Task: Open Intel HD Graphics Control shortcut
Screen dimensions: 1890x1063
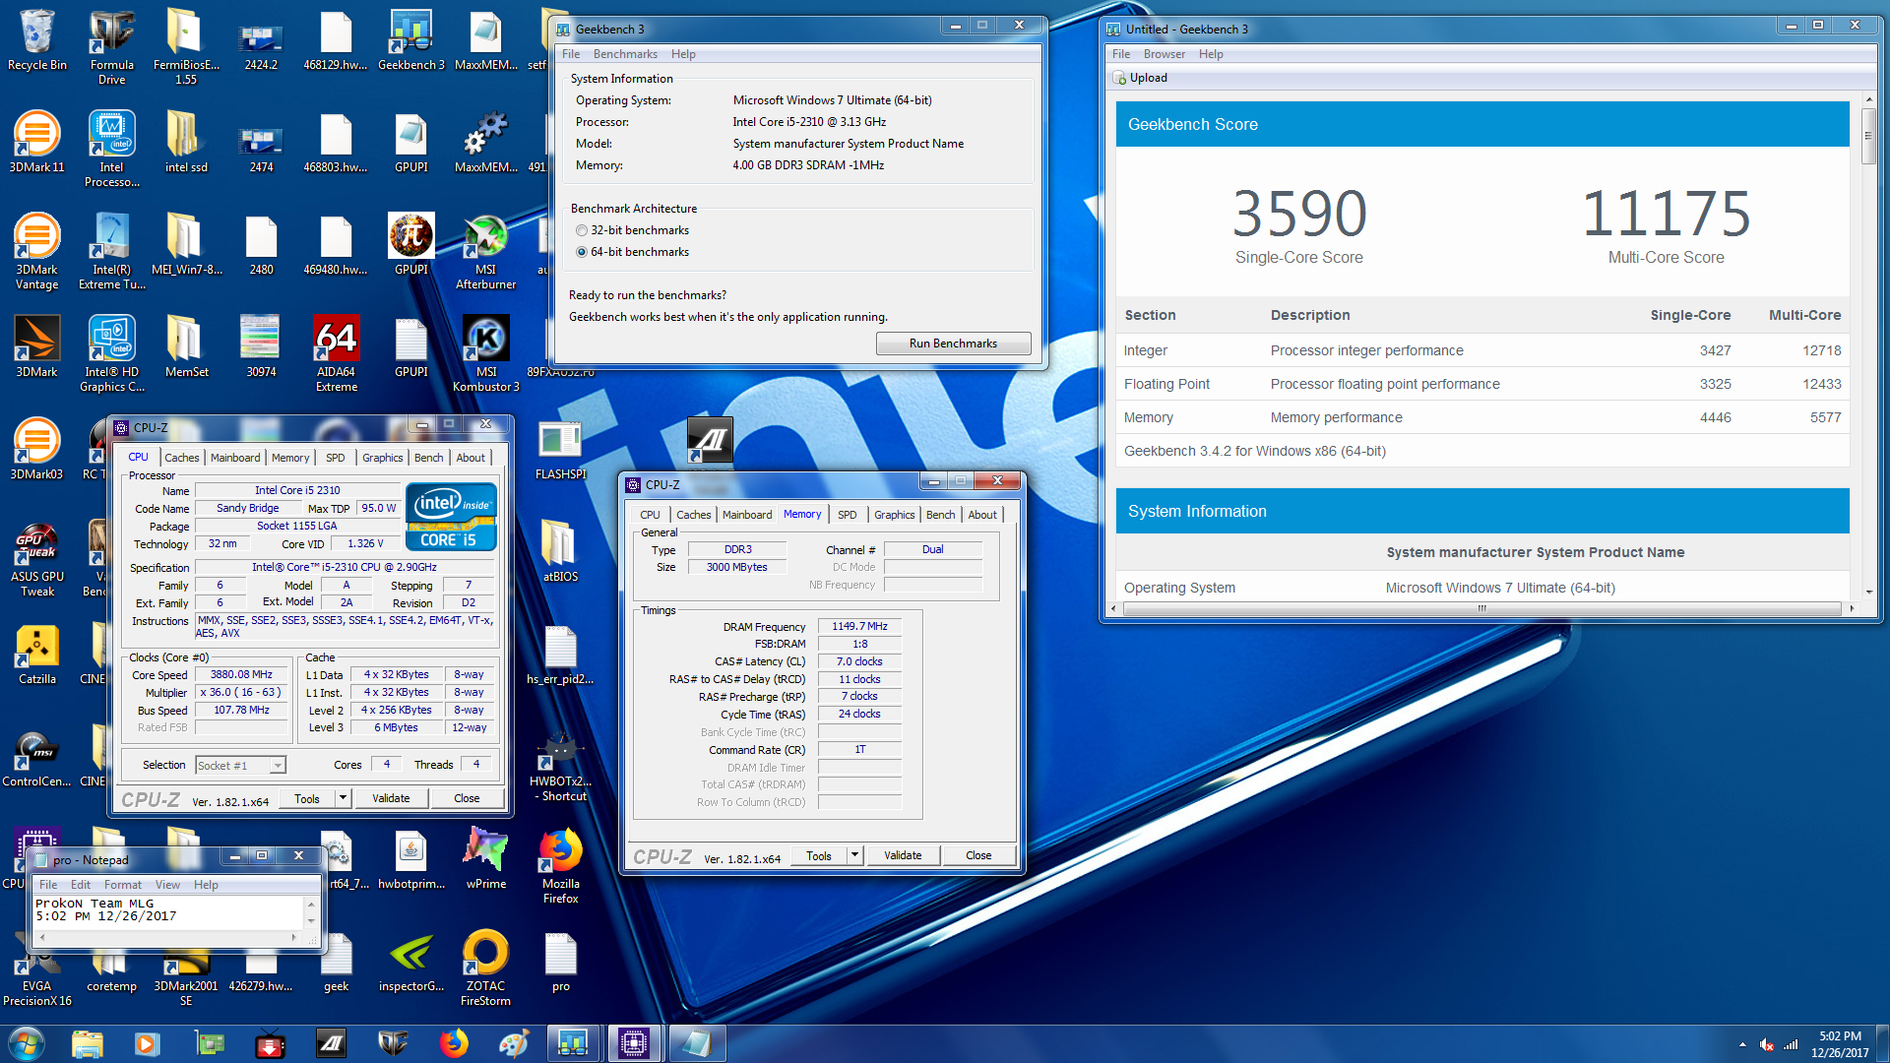Action: pyautogui.click(x=112, y=352)
